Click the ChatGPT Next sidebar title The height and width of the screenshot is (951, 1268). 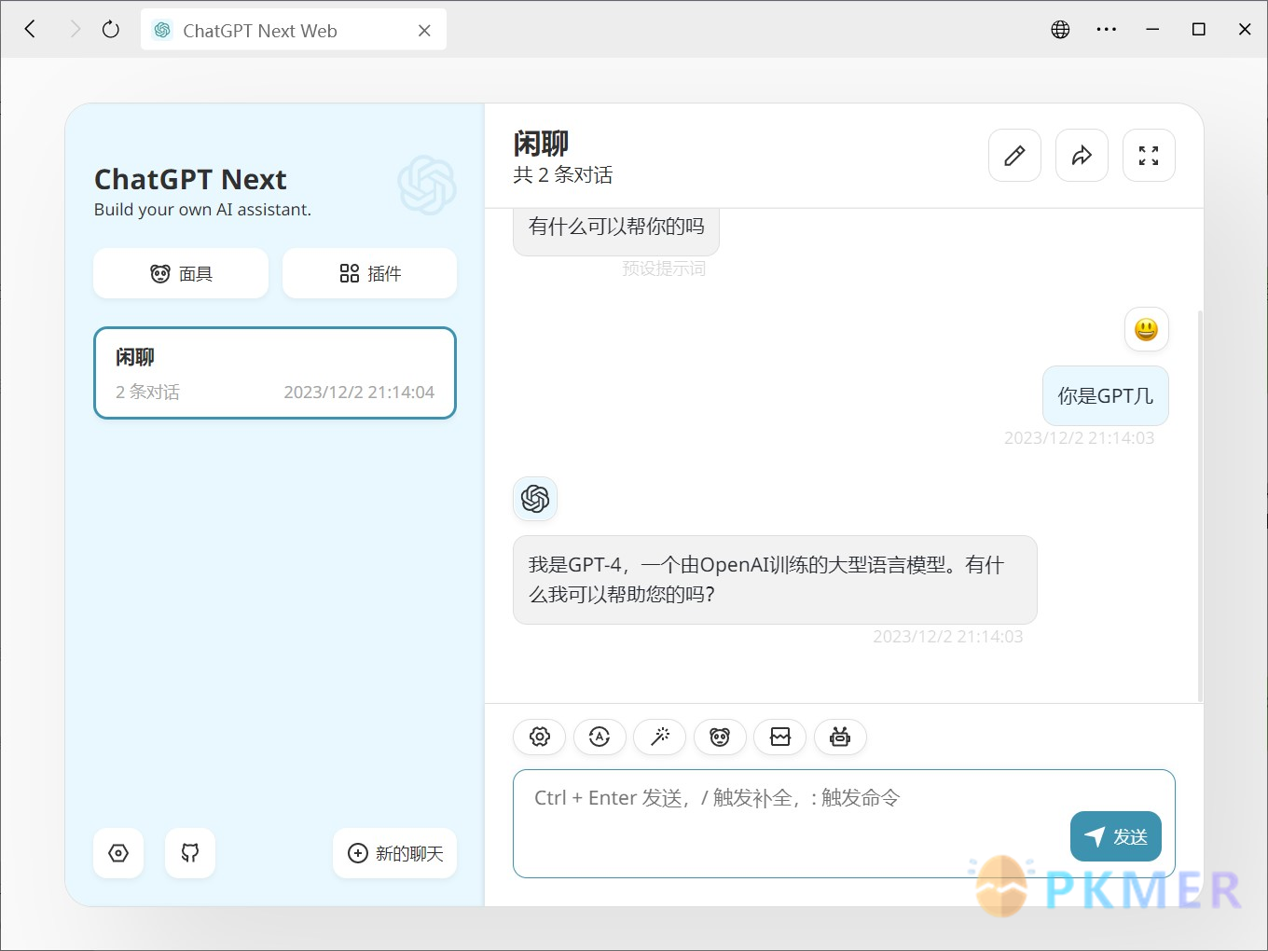pos(190,179)
